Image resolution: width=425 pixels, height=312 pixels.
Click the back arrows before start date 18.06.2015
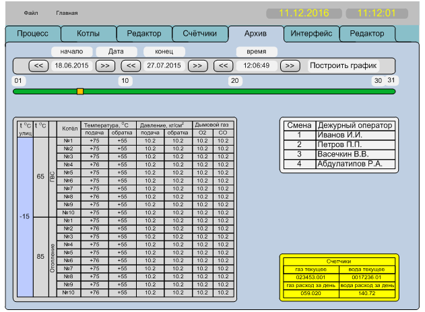[x=38, y=65]
